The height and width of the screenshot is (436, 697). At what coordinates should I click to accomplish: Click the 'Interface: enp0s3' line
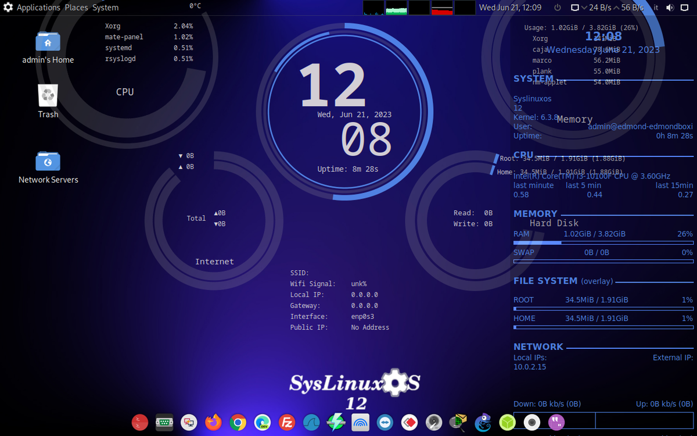pyautogui.click(x=332, y=316)
